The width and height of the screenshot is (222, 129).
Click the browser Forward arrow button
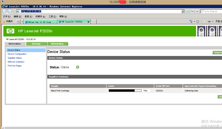point(9,11)
